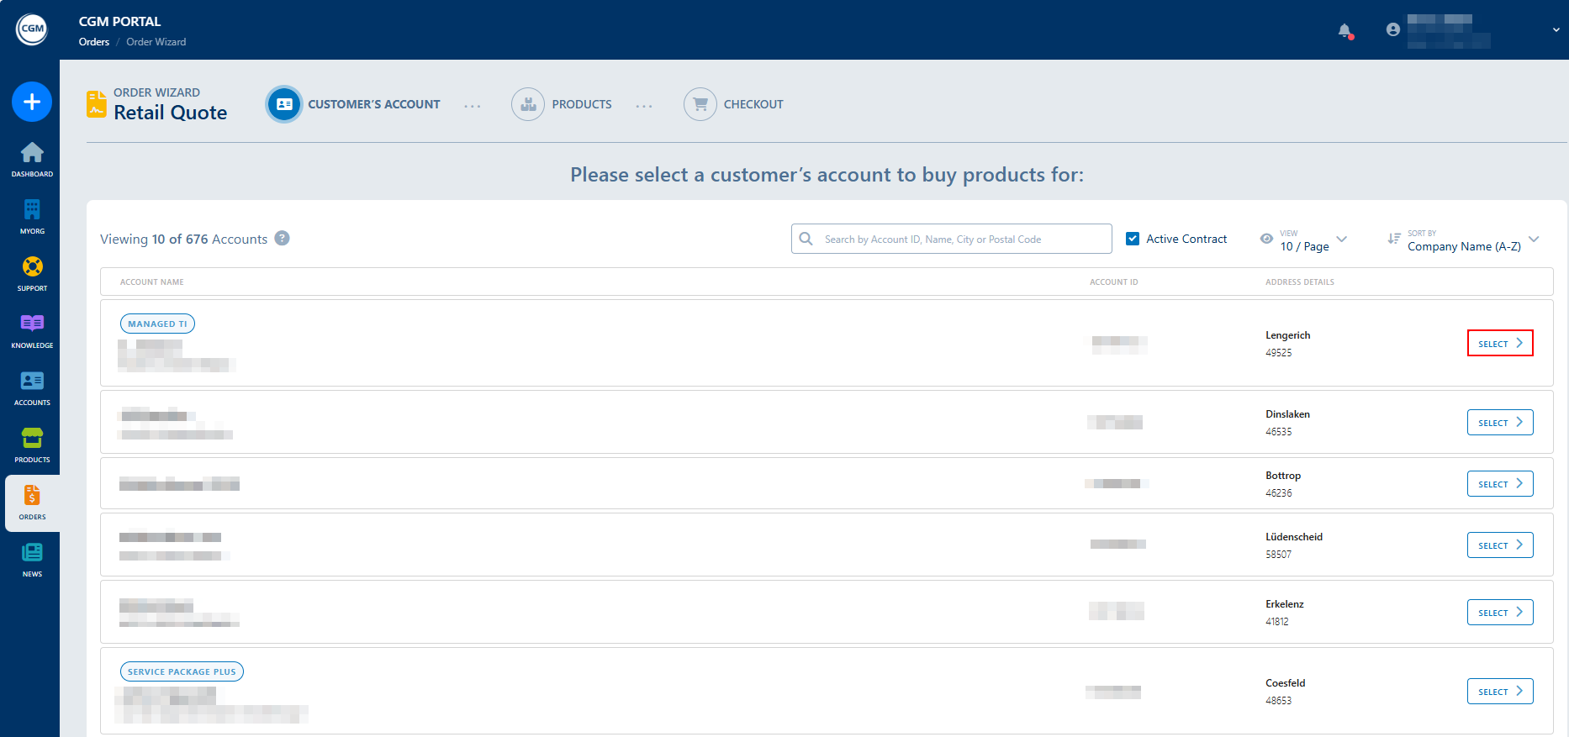Image resolution: width=1569 pixels, height=737 pixels.
Task: Click the Checkout cart step icon
Action: [x=700, y=104]
